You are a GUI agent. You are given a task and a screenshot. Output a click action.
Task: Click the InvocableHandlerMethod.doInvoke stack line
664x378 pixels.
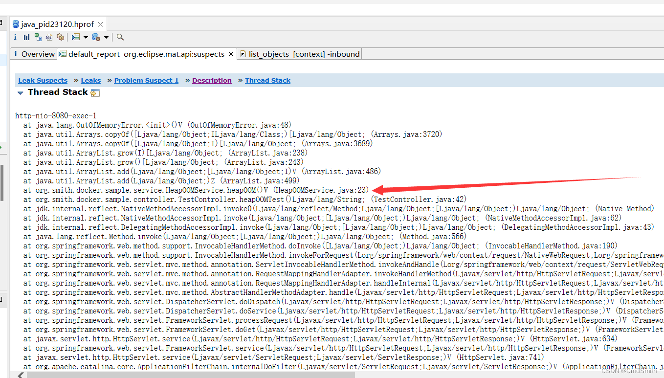pos(320,246)
